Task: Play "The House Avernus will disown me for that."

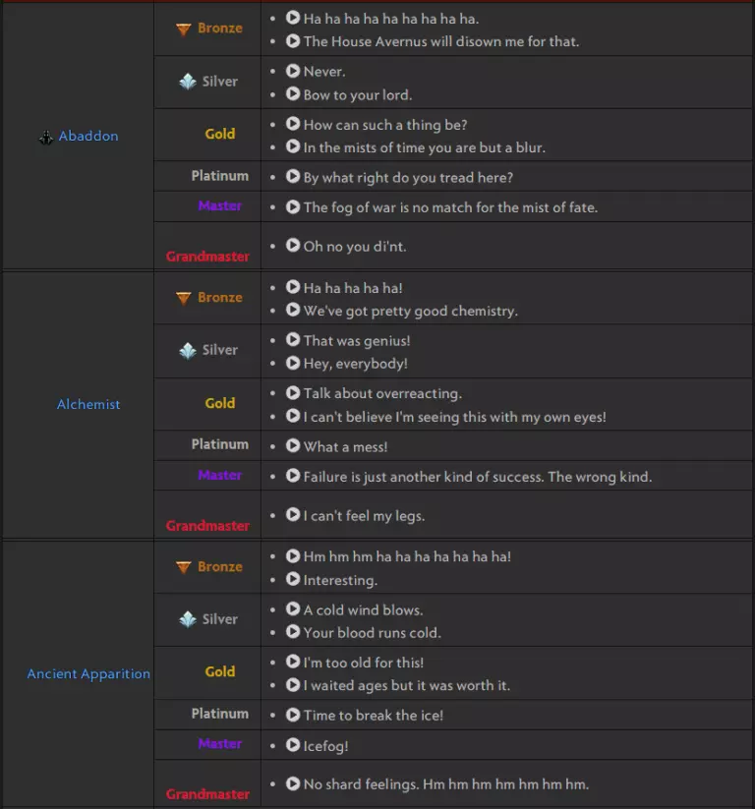Action: click(x=292, y=42)
